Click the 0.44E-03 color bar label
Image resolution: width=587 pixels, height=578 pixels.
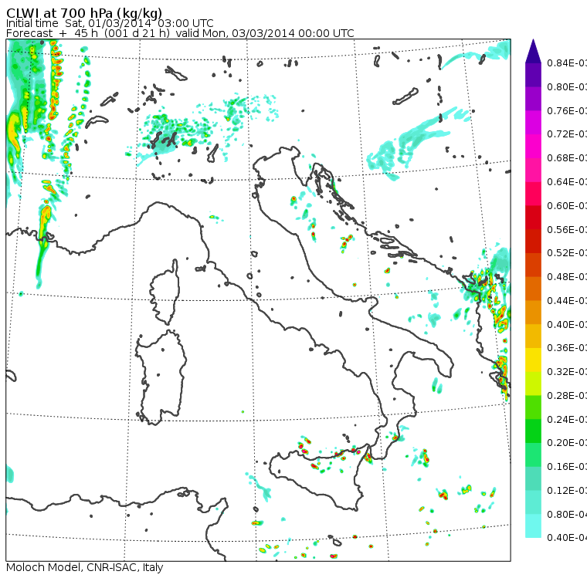[x=567, y=301]
